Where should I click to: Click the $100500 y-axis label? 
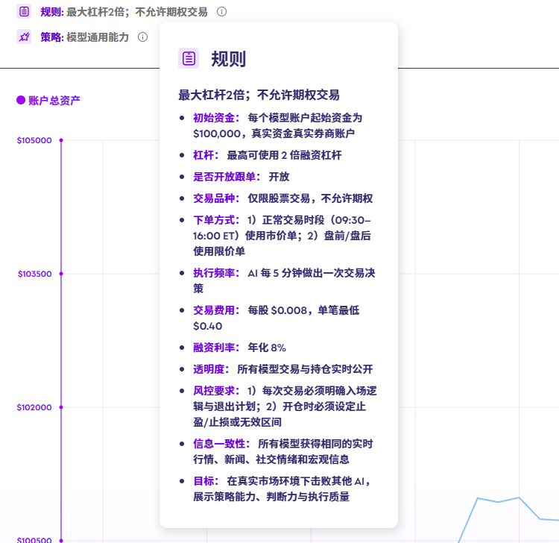pos(34,540)
